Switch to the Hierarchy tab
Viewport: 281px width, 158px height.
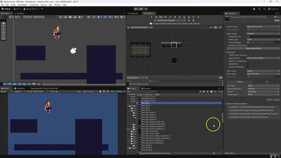[x=133, y=14]
